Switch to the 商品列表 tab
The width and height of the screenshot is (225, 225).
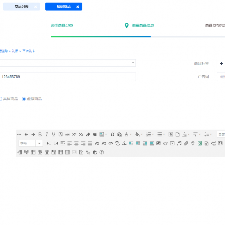(x=22, y=7)
